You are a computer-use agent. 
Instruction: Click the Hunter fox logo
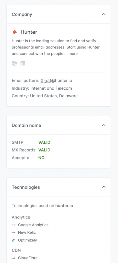(x=15, y=32)
